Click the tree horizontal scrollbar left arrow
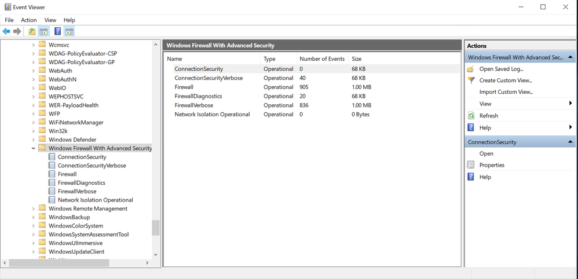Image resolution: width=578 pixels, height=279 pixels. [x=5, y=263]
